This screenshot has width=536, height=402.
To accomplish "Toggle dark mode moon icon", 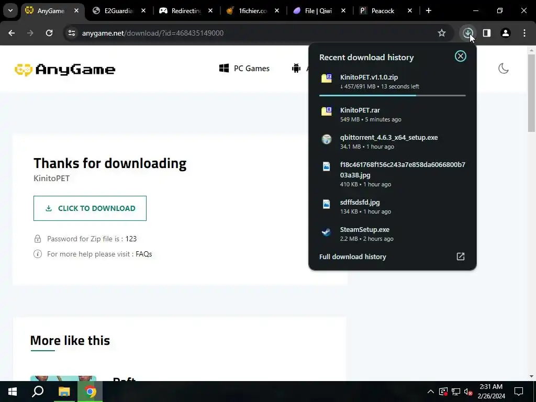I will click(504, 69).
